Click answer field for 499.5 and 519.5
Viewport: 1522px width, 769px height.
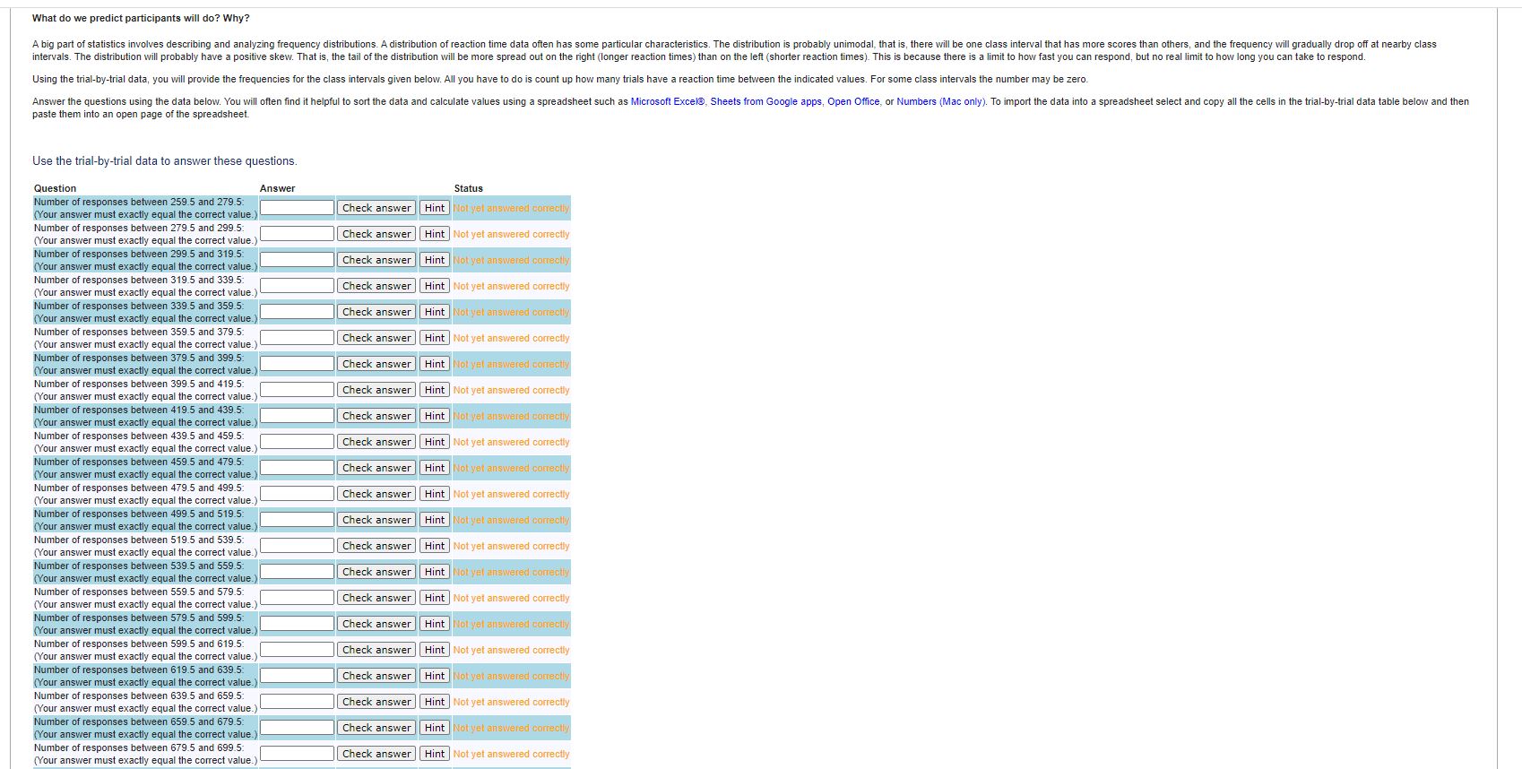point(298,519)
